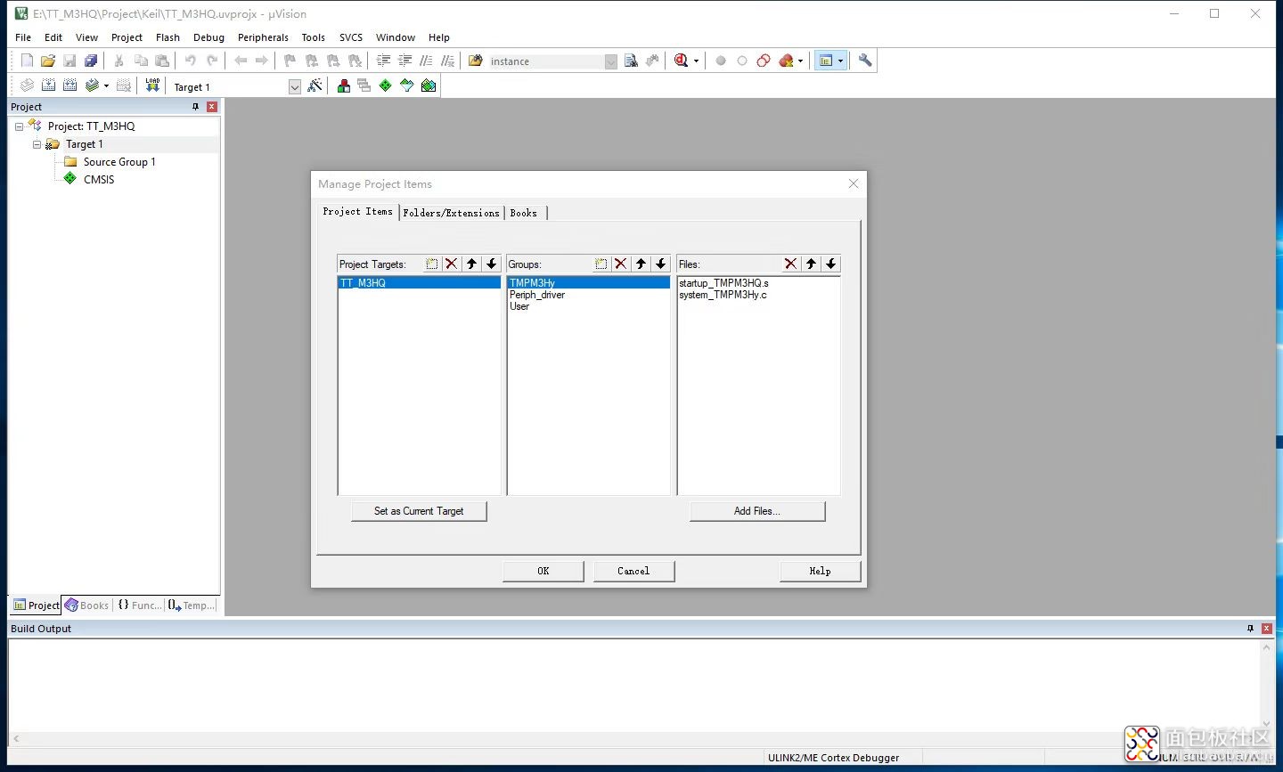
Task: Close the Build Output panel
Action: point(1266,629)
